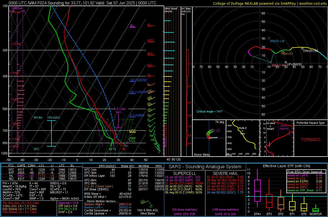Click the green LCL level label
This screenshot has height=217, width=328.
pyautogui.click(x=132, y=140)
